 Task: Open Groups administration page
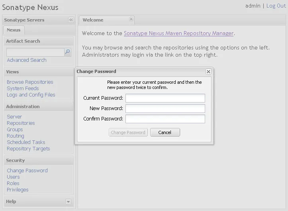[15, 130]
